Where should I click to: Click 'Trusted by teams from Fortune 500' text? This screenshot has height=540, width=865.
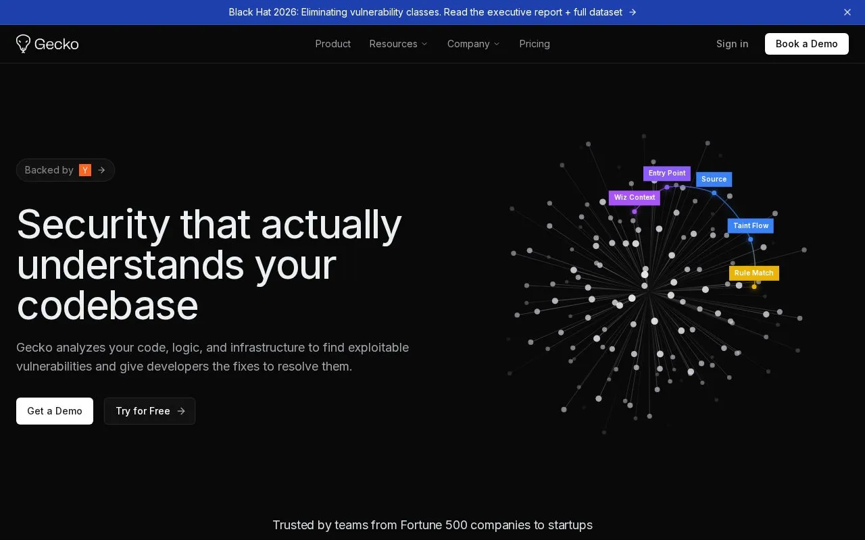point(432,525)
